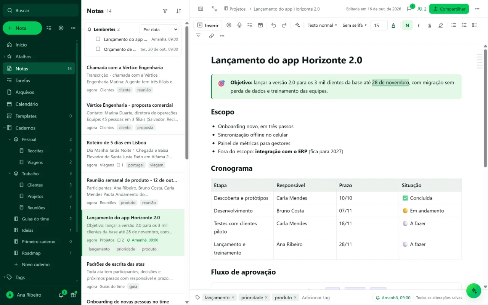Start audio recording with the microphone icon

coord(239,25)
